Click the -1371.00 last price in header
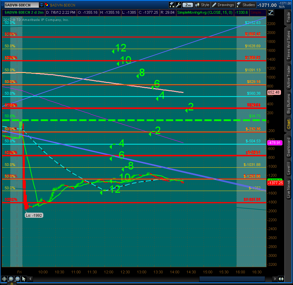293x285 pixels. (x=267, y=5)
